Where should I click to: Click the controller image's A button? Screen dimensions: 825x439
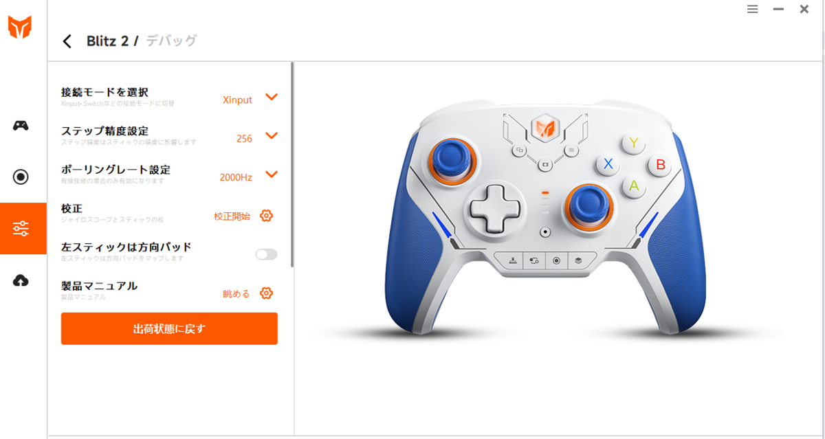point(634,185)
